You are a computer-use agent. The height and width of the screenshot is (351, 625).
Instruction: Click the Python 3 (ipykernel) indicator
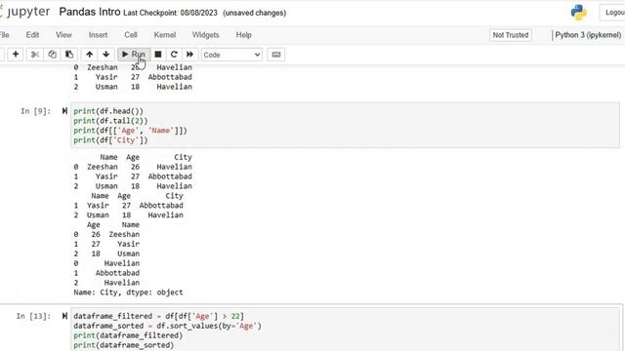(x=588, y=35)
